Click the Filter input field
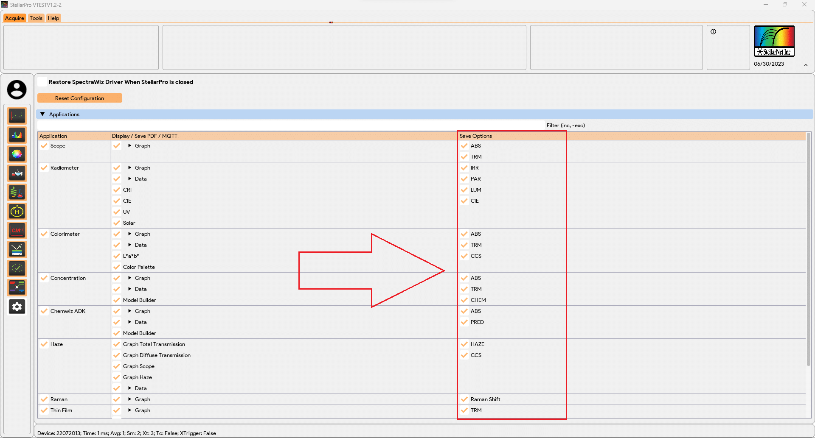Image resolution: width=815 pixels, height=438 pixels. [x=291, y=125]
